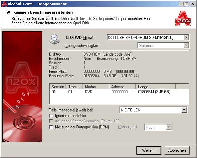197x158 pixels.
Task: Click the Bezeichnung: TOSHIBA text
Action: (x=116, y=59)
